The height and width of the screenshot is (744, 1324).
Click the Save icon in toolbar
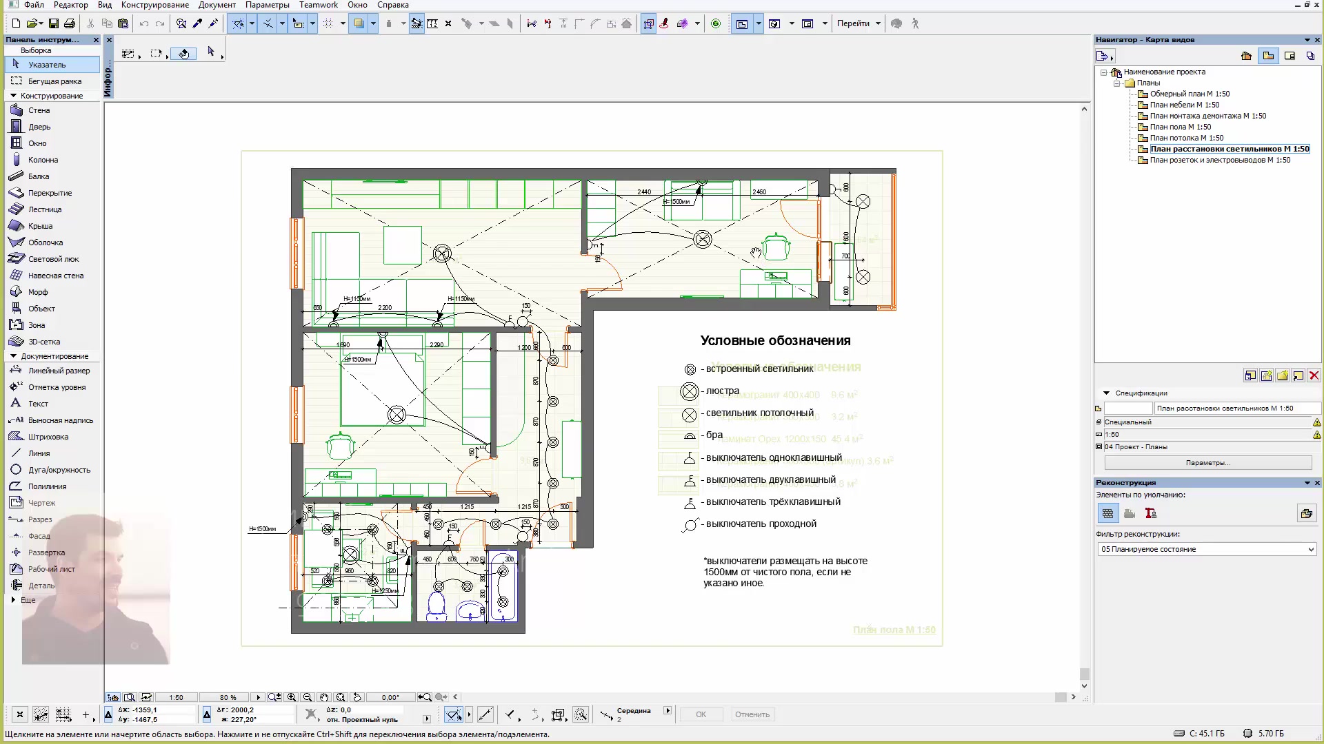coord(54,23)
